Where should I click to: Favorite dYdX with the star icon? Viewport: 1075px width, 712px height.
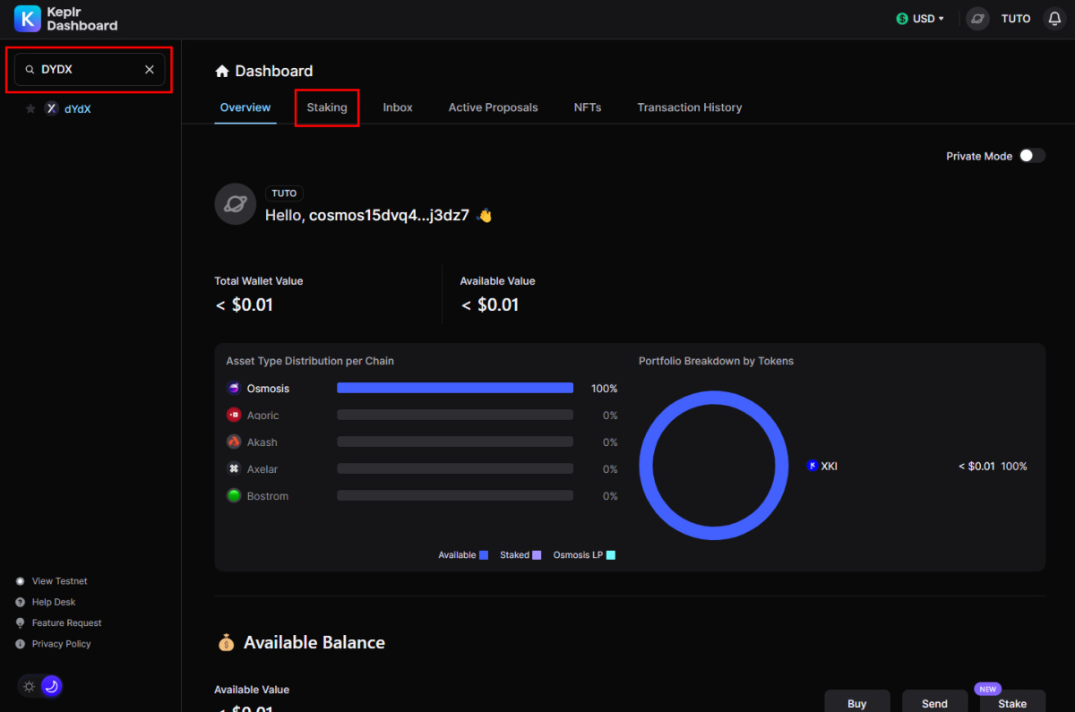pos(30,108)
